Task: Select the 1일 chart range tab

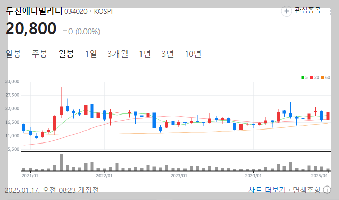Action: [91, 54]
